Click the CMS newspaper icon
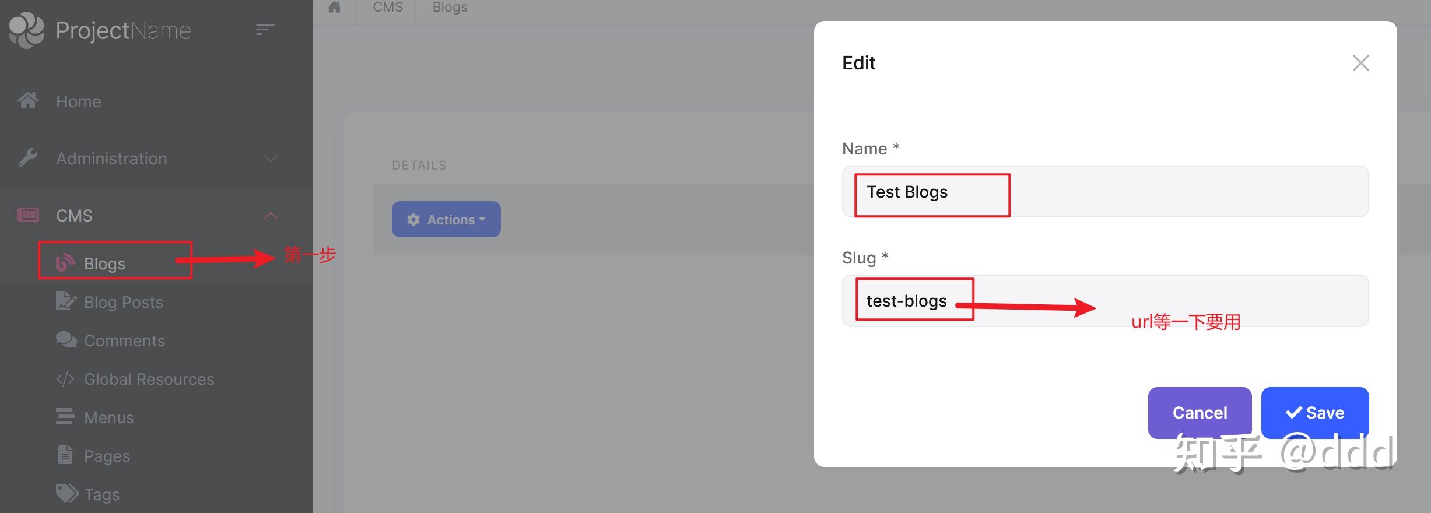1431x513 pixels. 28,215
